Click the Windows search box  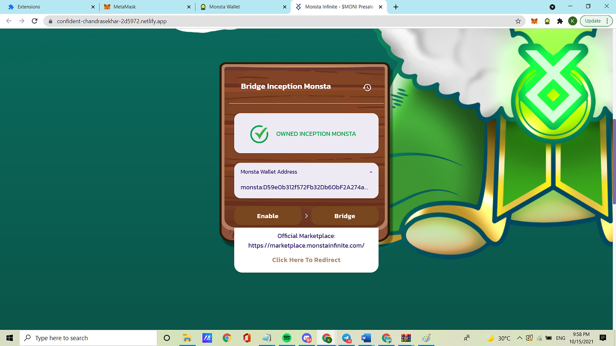pyautogui.click(x=88, y=338)
